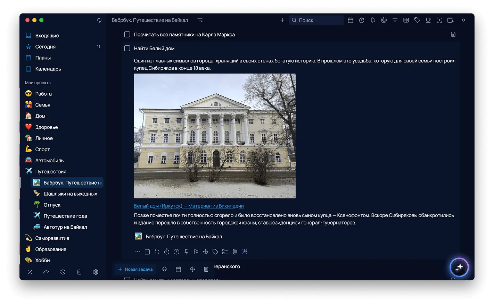The image size is (494, 306).
Task: Attach a file with the paperclip icon
Action: coord(235,252)
